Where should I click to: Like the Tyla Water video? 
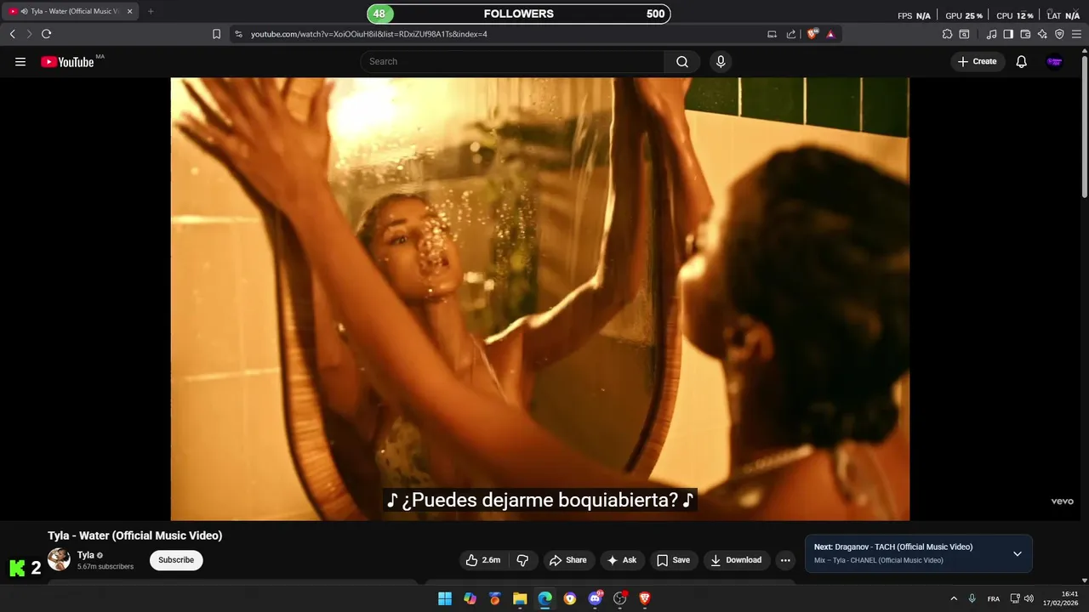[x=482, y=560]
